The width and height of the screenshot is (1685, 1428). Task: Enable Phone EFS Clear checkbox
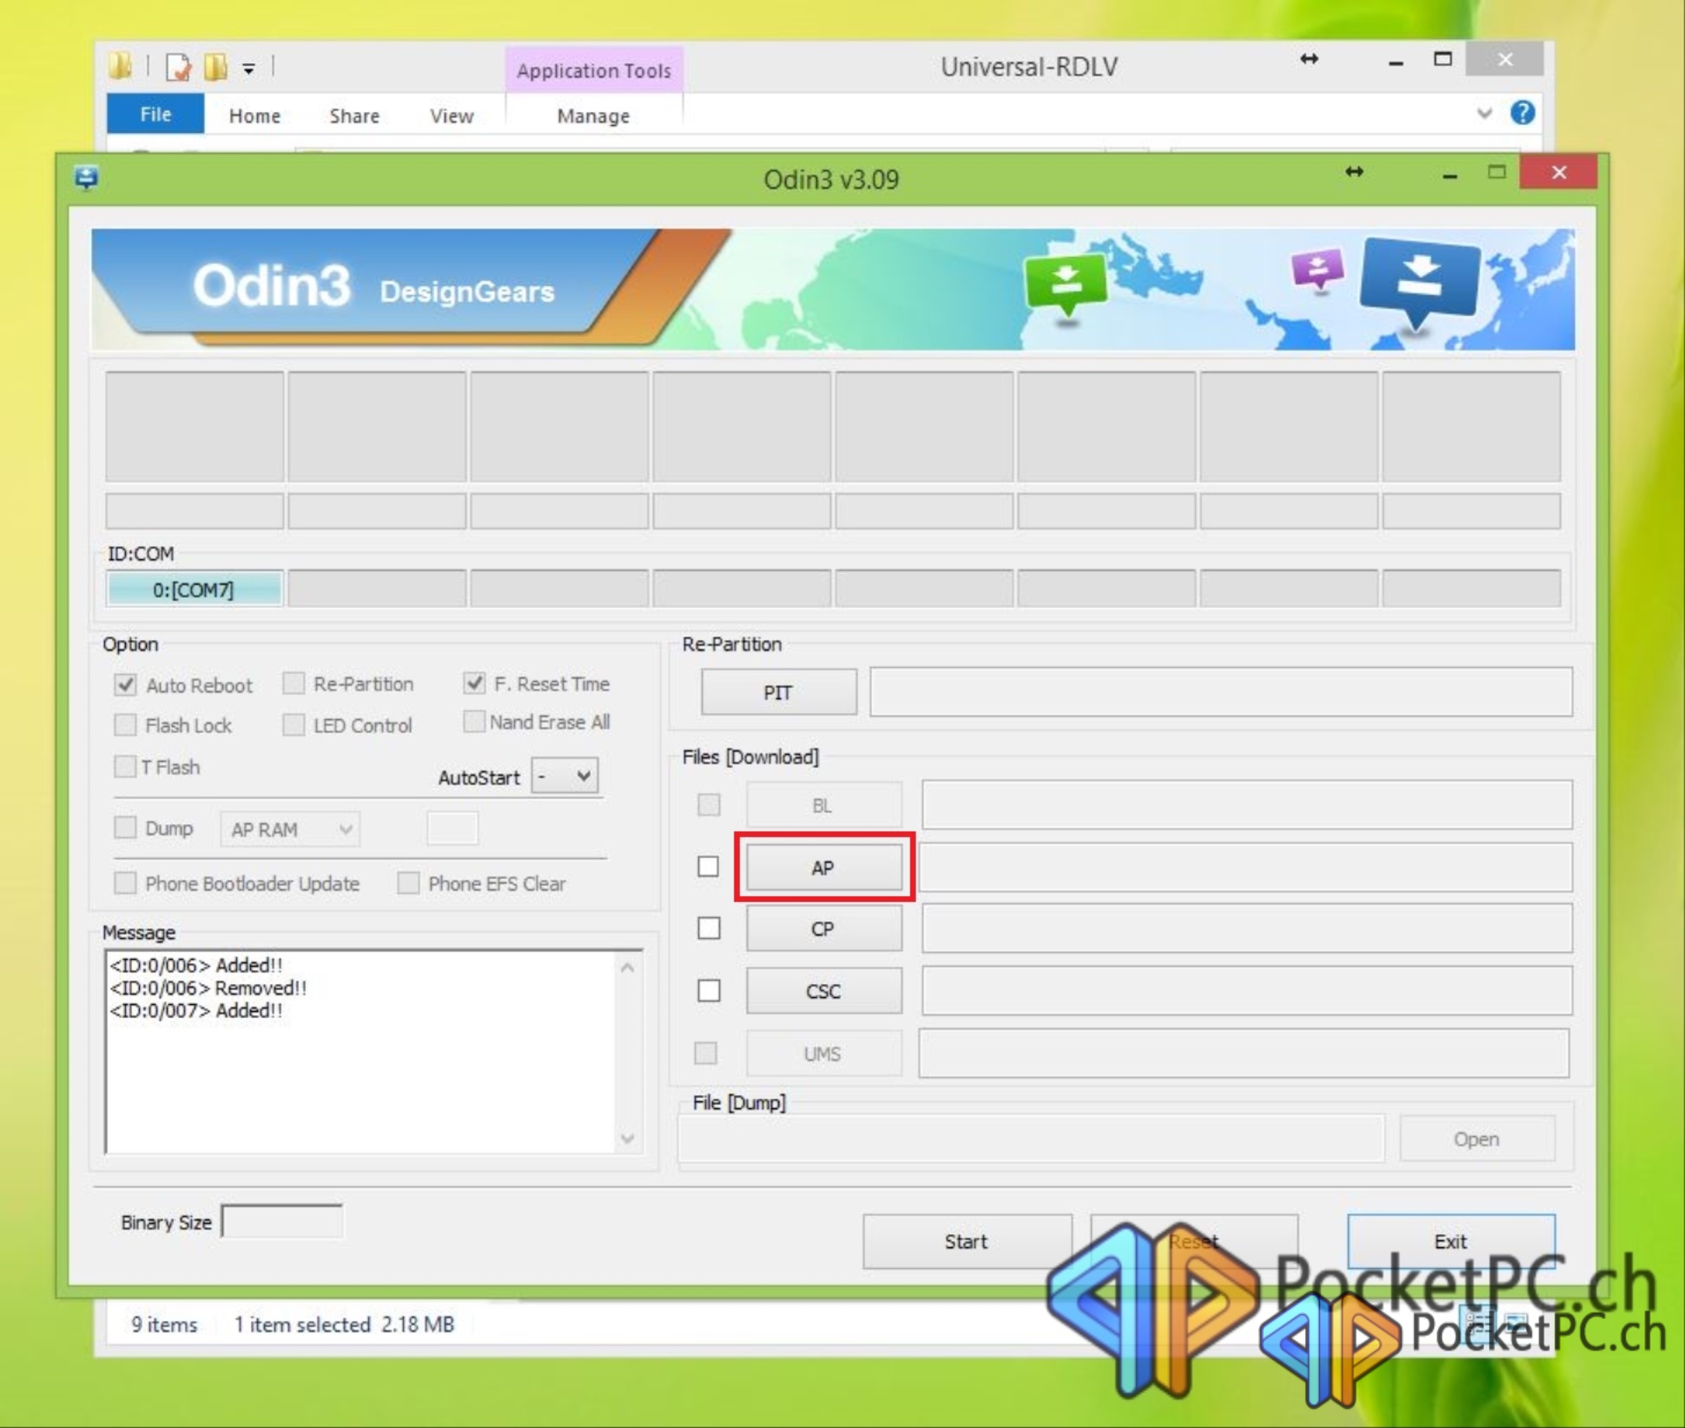(x=409, y=883)
